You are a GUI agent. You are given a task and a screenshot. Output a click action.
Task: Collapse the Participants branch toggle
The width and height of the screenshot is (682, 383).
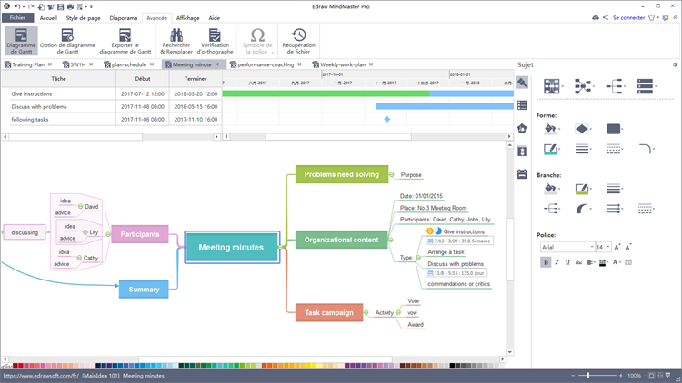[x=108, y=234]
